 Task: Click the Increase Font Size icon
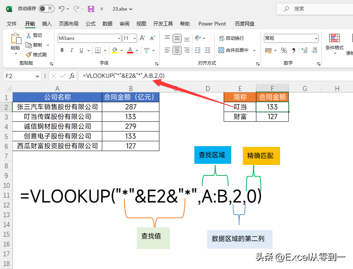tap(143, 38)
